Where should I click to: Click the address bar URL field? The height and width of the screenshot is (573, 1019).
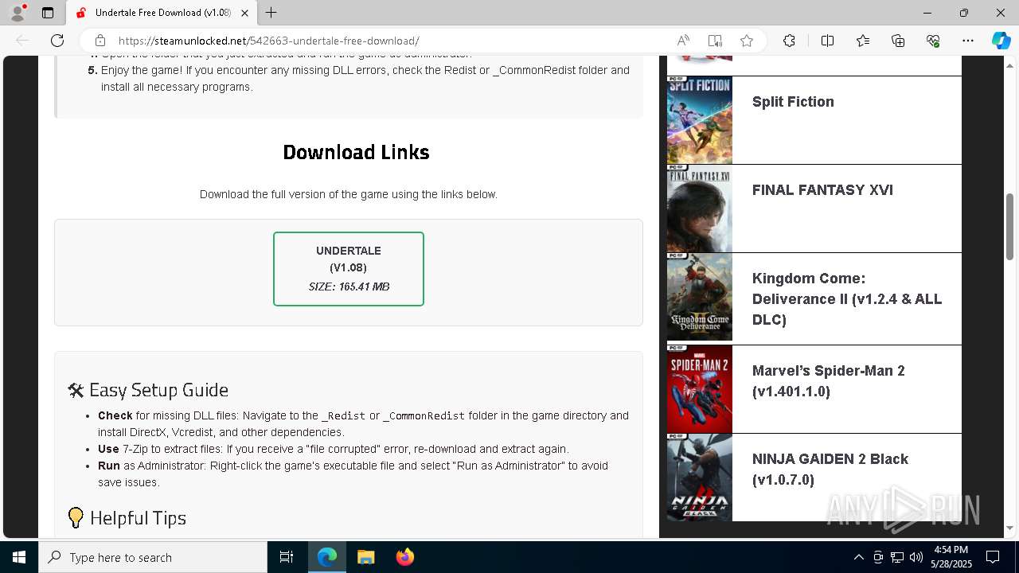[390, 41]
